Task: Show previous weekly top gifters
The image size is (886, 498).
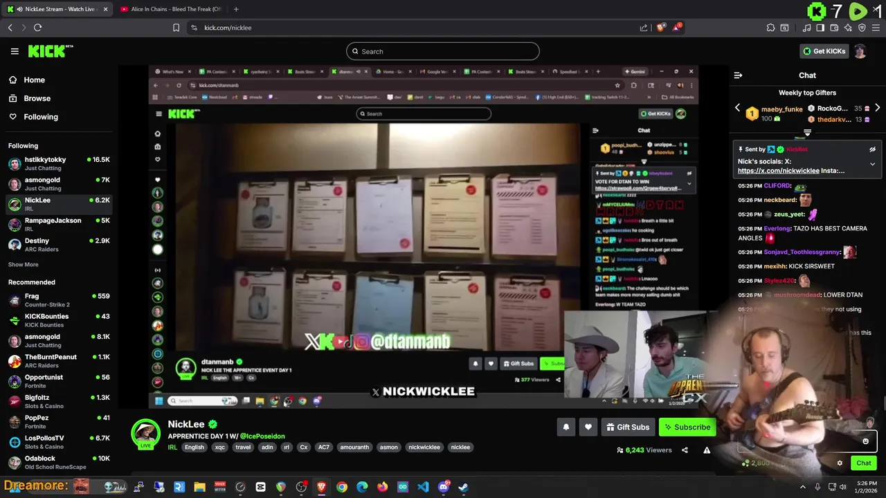Action: [737, 109]
